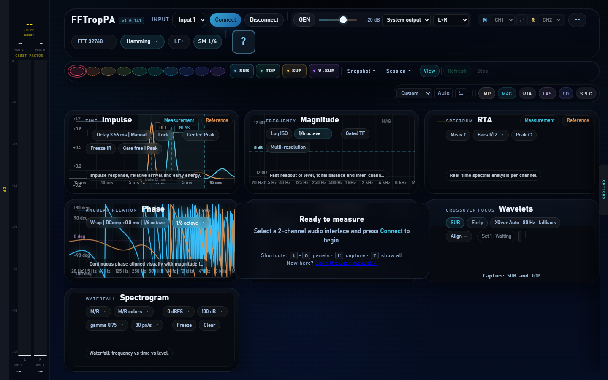This screenshot has height=380, width=608.
Task: Toggle Meas ↑ in RTA panel
Action: pos(458,135)
